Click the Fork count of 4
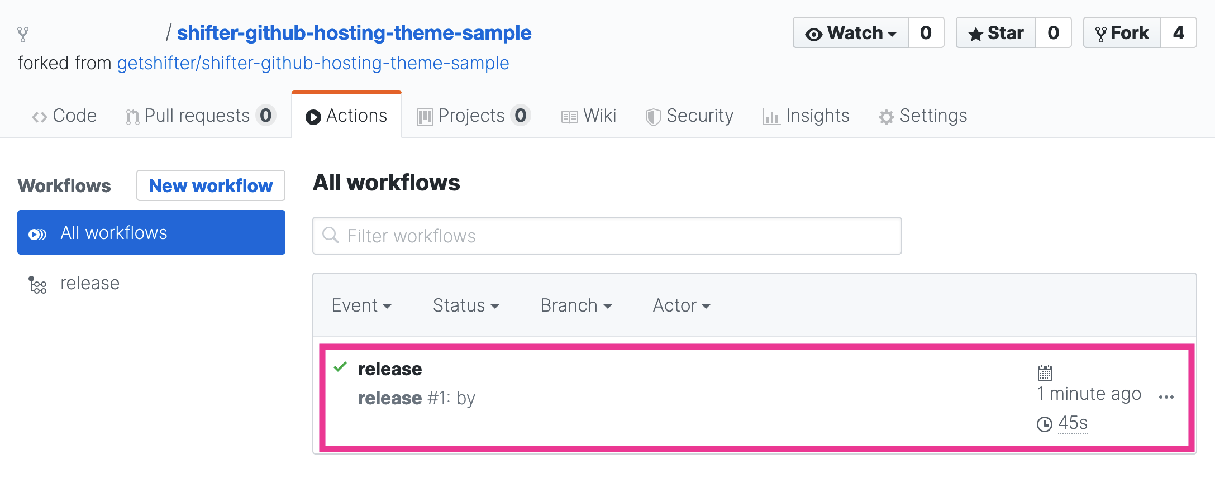This screenshot has height=497, width=1215. pos(1179,33)
